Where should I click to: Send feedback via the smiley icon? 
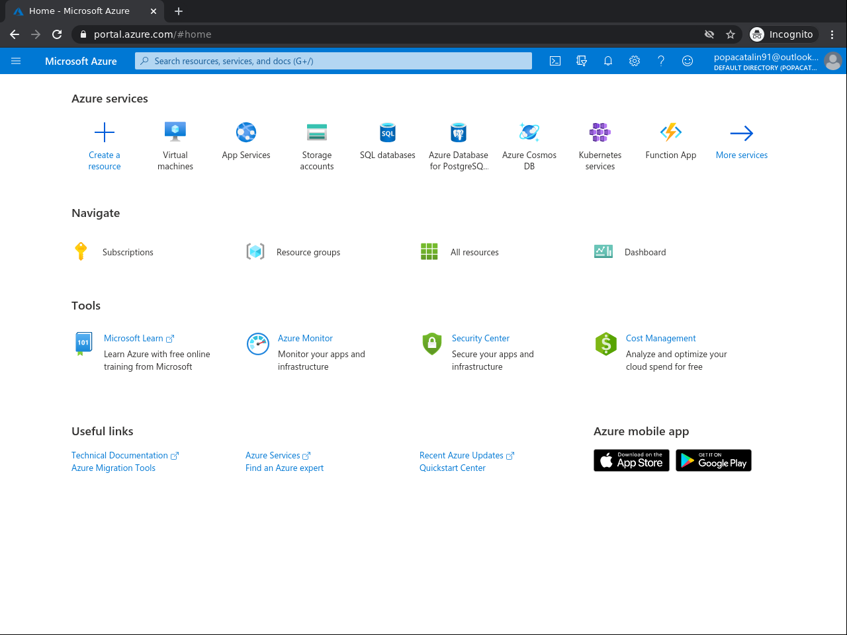tap(687, 60)
